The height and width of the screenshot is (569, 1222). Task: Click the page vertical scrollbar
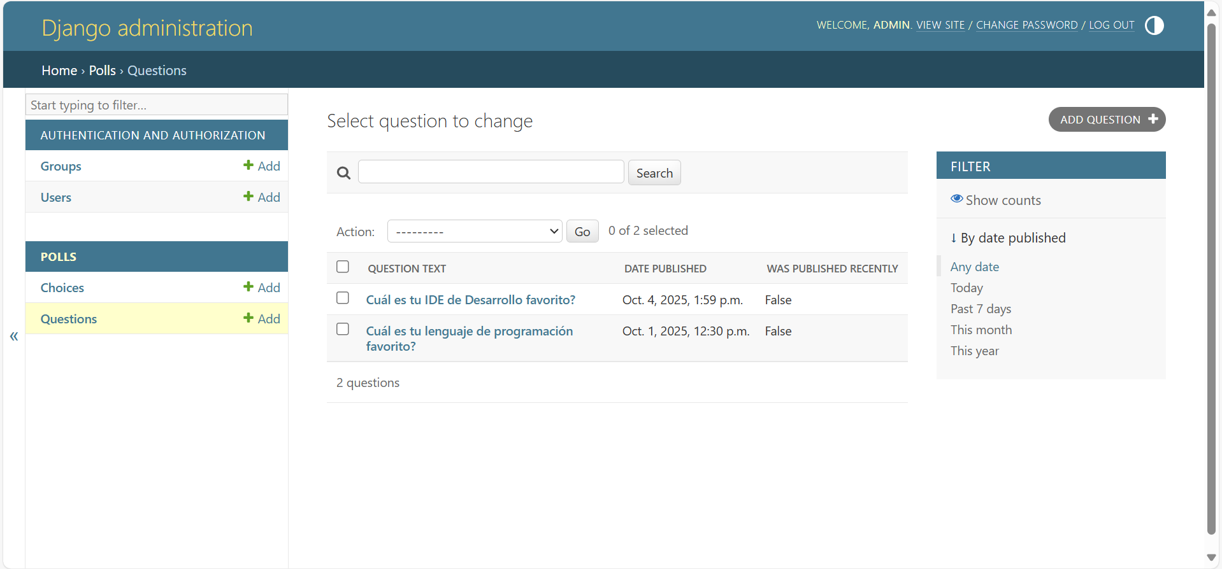point(1211,280)
